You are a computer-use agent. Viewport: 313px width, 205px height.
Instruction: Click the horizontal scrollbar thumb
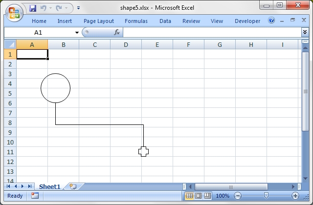click(x=231, y=186)
